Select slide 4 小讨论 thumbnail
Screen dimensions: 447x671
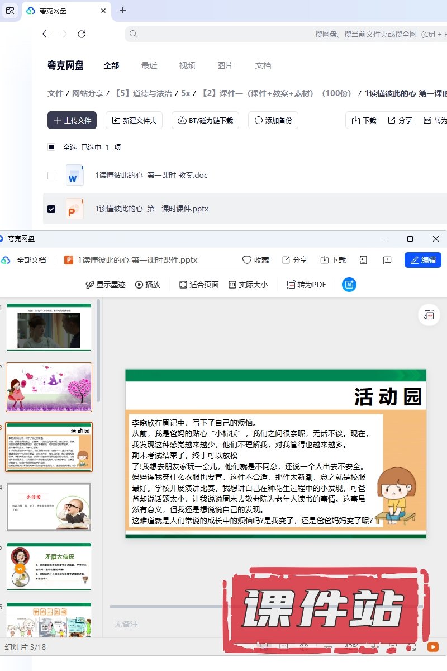pyautogui.click(x=49, y=507)
